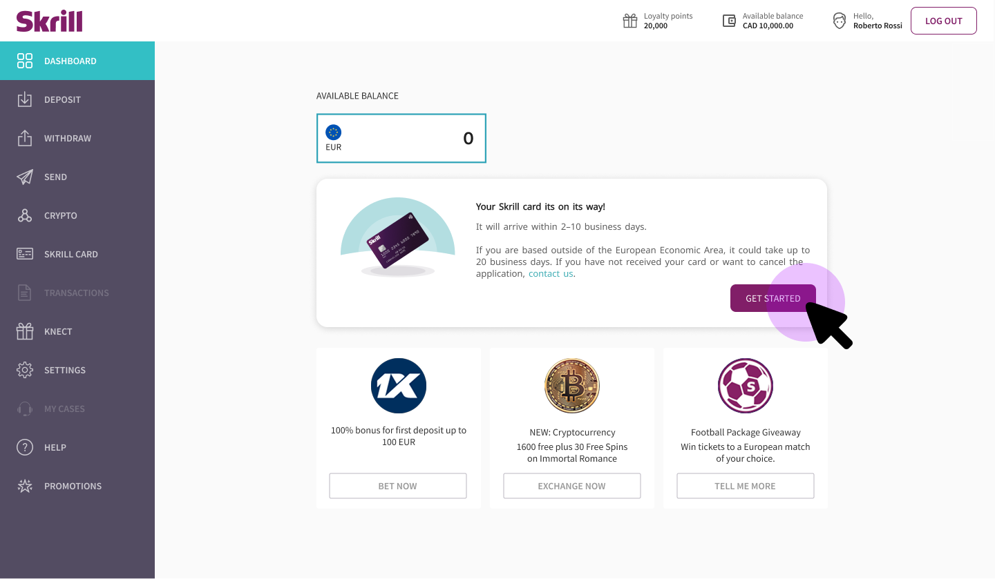Click the user avatar icon in the header
The image size is (995, 579).
tap(840, 21)
